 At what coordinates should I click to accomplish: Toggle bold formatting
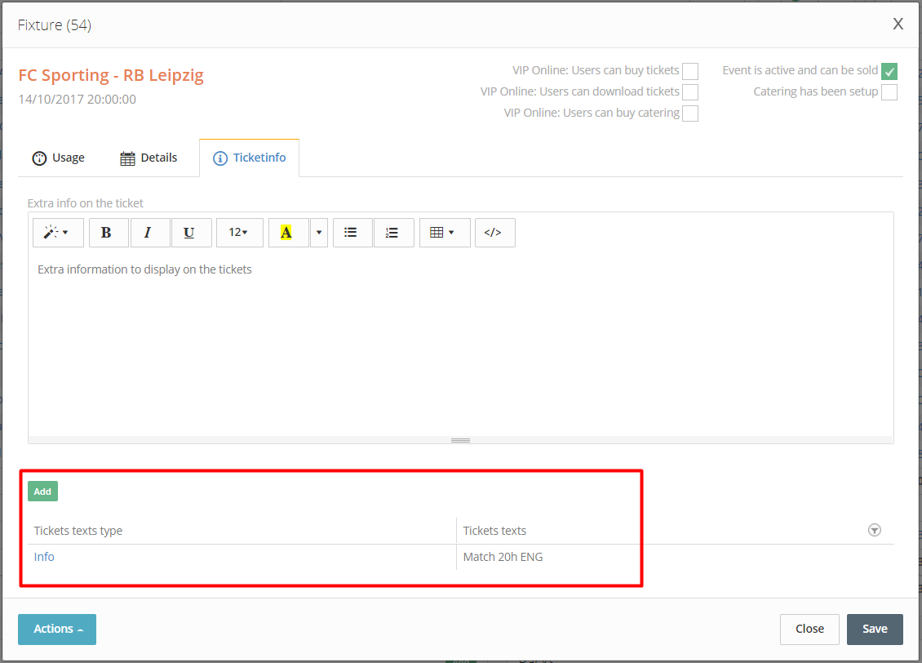click(109, 233)
